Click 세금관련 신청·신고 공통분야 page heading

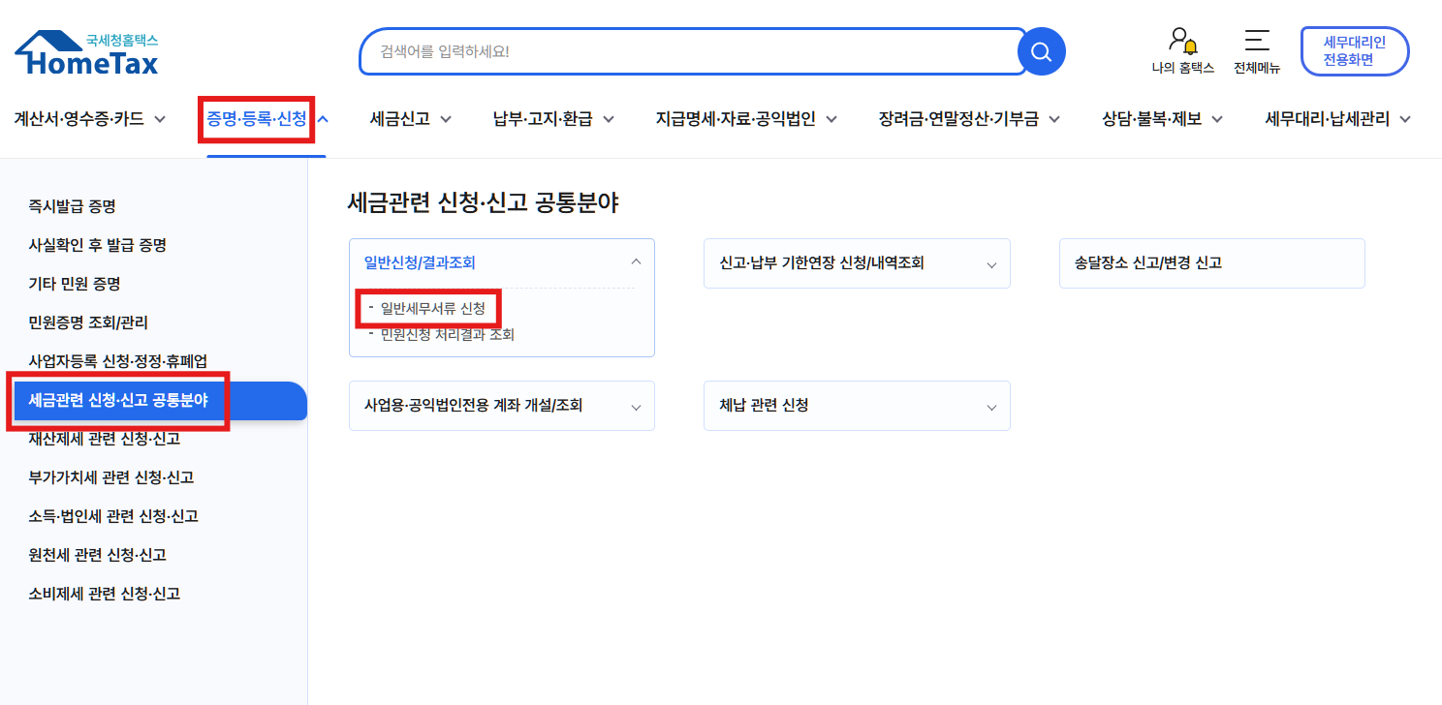click(x=483, y=202)
